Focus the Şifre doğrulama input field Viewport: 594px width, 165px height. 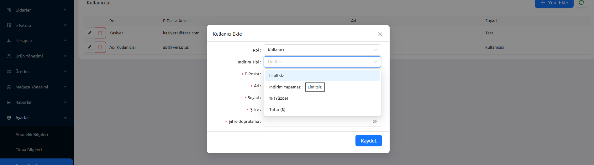[x=322, y=122]
